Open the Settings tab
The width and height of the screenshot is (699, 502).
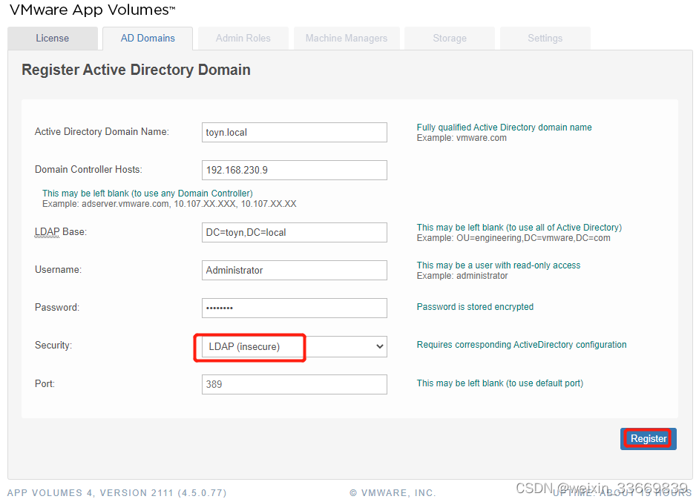(545, 39)
